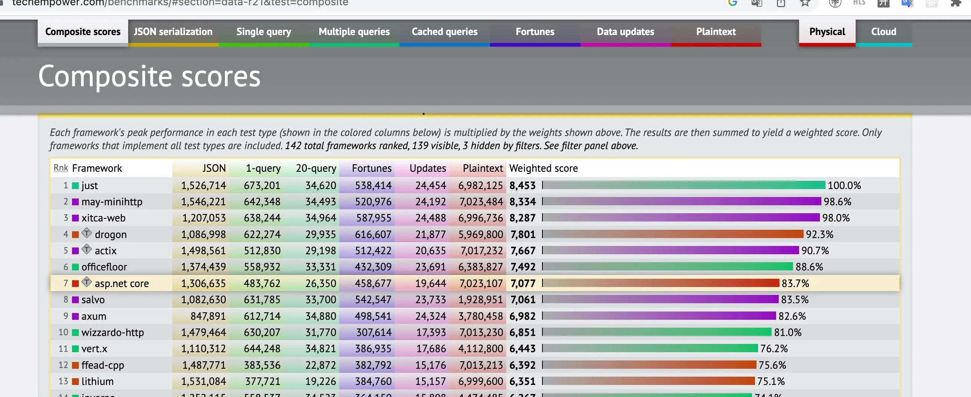971x397 pixels.
Task: Open the blue Google Translate extension
Action: tap(907, 3)
